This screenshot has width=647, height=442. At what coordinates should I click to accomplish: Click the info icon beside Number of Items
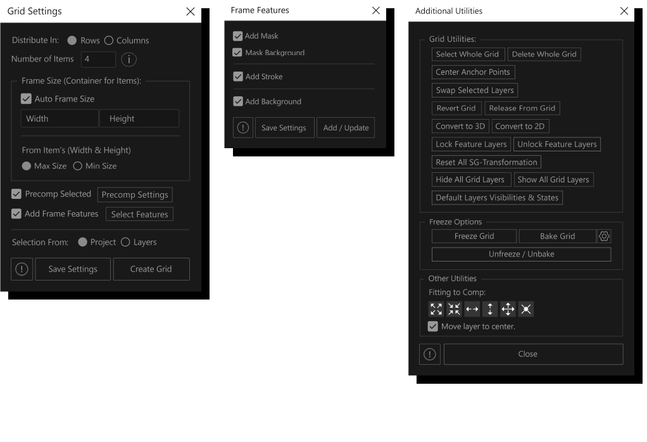pos(129,59)
